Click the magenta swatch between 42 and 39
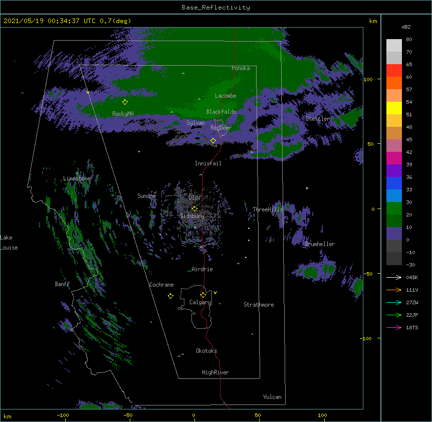This screenshot has height=422, width=432. [x=394, y=158]
